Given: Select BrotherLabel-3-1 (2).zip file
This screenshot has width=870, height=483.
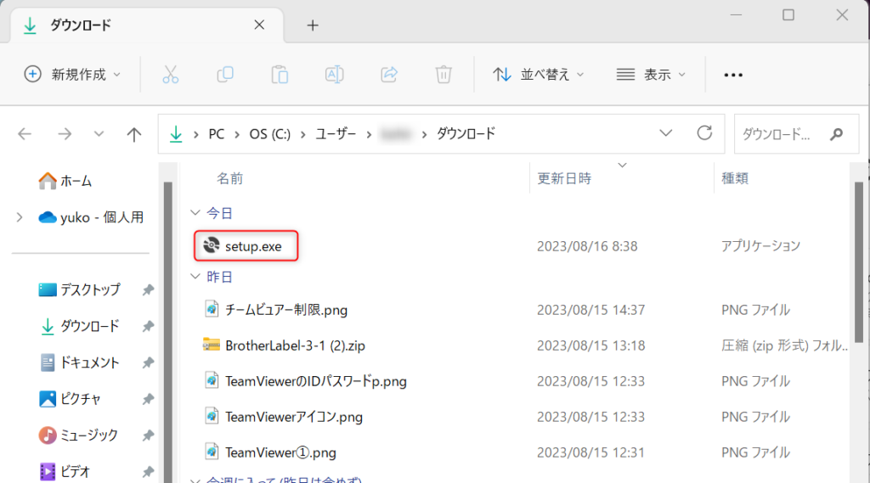Looking at the screenshot, I should 295,345.
